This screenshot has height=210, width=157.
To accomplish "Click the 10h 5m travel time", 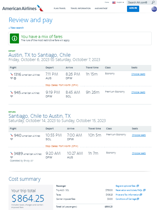I will (94, 135).
